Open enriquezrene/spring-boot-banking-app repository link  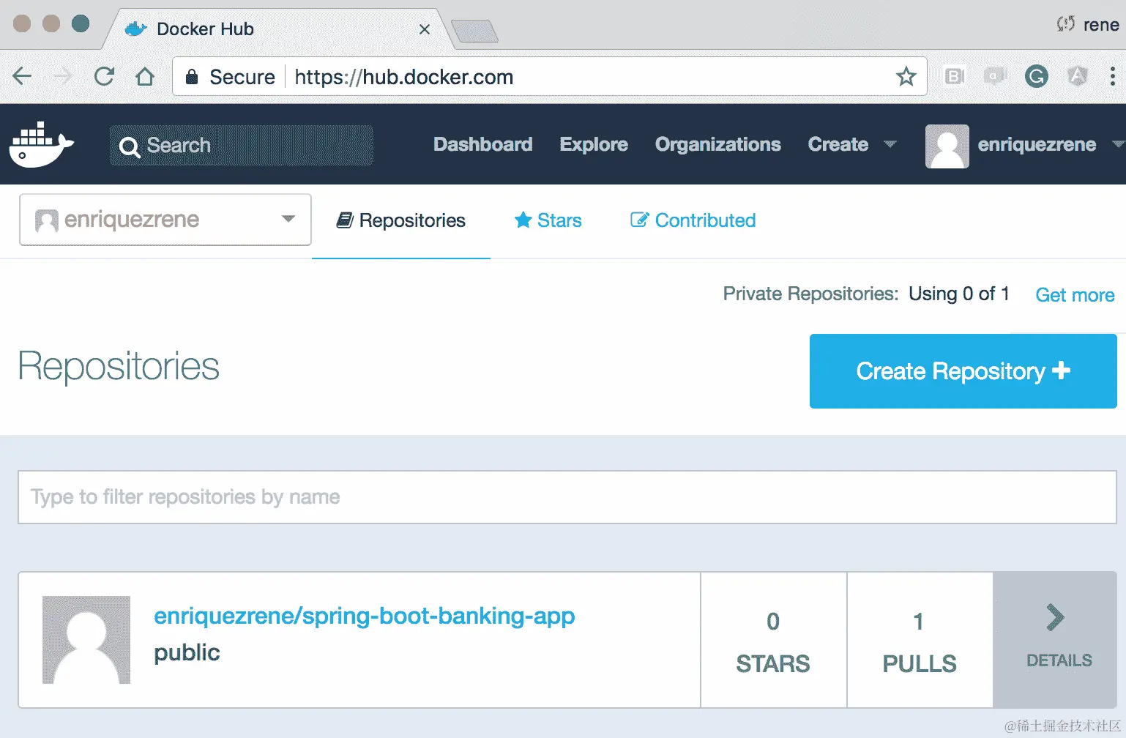(x=365, y=616)
